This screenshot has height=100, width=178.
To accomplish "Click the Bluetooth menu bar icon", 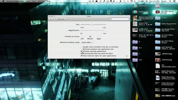I will 128,1.
